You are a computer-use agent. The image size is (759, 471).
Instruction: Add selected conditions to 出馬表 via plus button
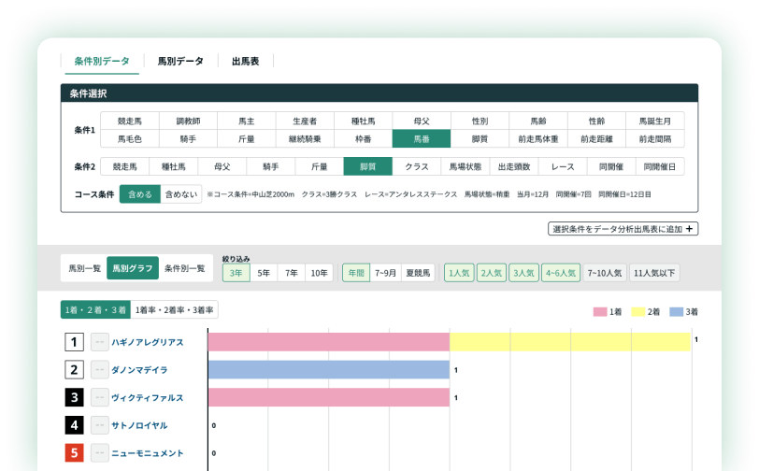623,229
